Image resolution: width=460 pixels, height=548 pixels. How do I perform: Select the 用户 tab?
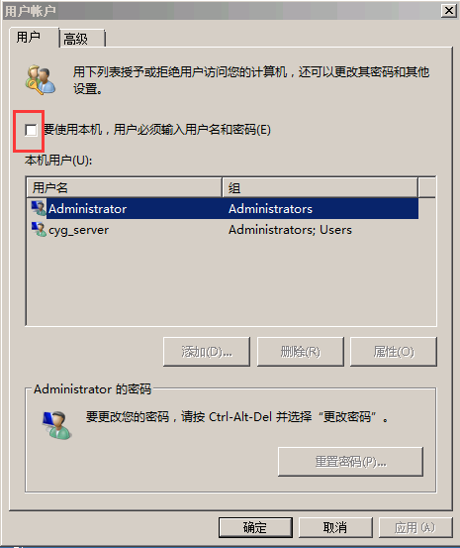point(34,37)
